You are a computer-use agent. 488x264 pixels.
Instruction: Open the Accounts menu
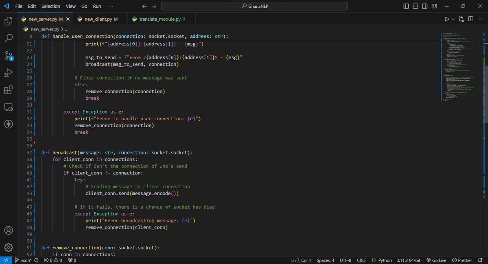[x=9, y=230]
